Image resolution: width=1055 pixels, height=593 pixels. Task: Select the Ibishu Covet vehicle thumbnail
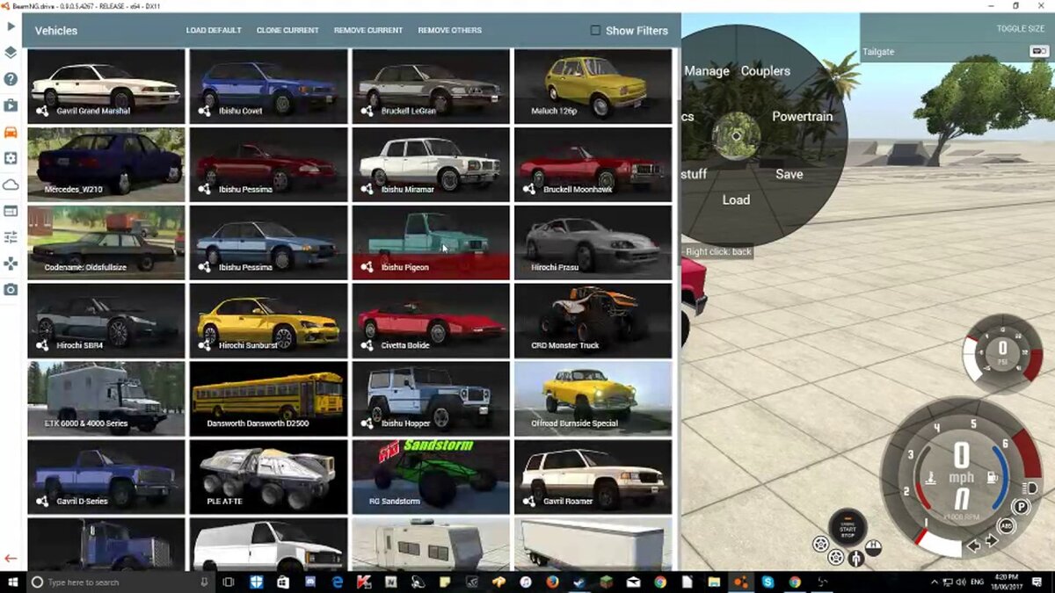(x=268, y=86)
